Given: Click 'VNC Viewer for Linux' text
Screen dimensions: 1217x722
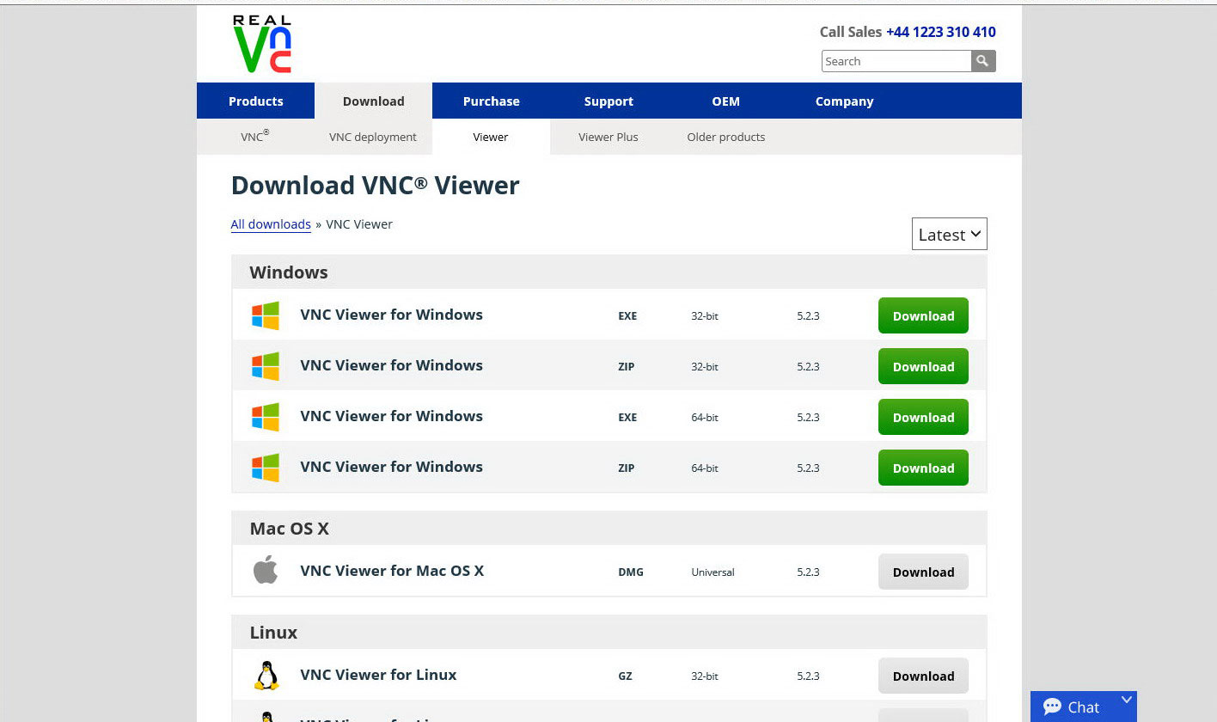Looking at the screenshot, I should 378,675.
